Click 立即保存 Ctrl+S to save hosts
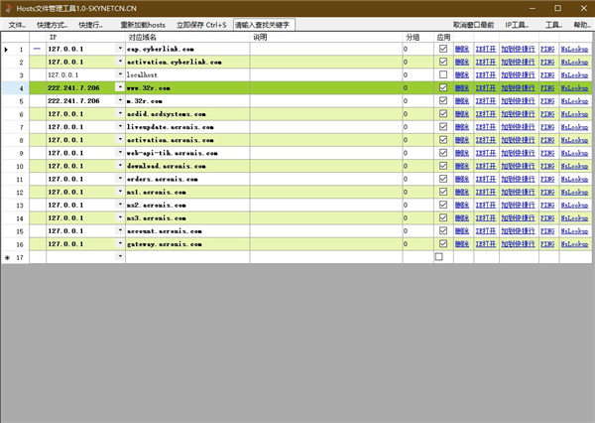 (x=201, y=23)
